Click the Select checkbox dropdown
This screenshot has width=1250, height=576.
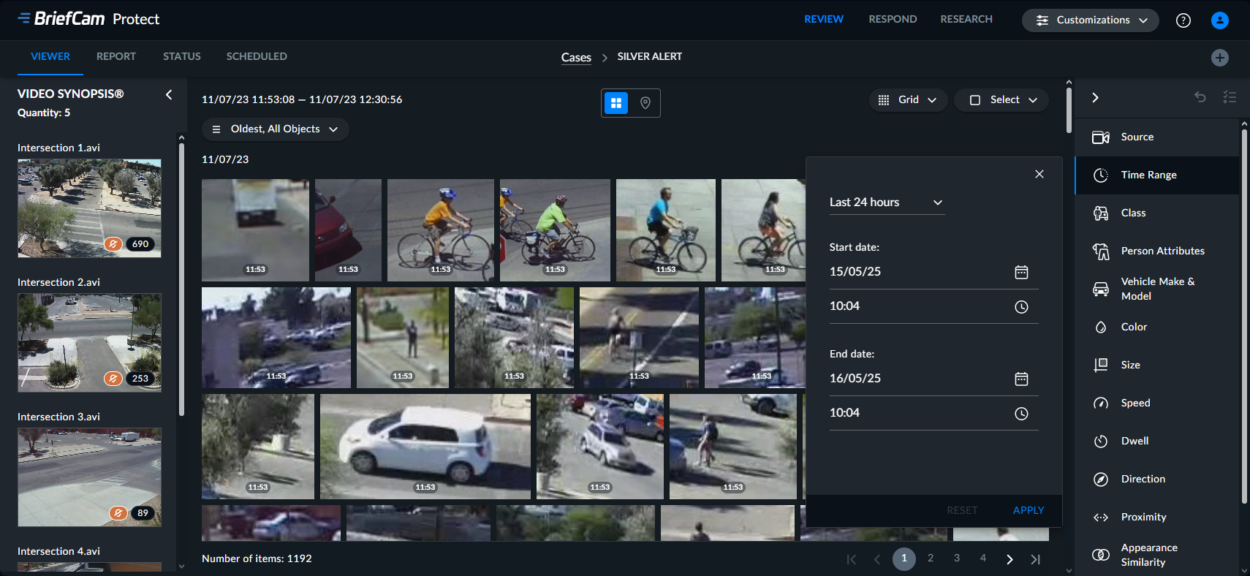[1001, 100]
